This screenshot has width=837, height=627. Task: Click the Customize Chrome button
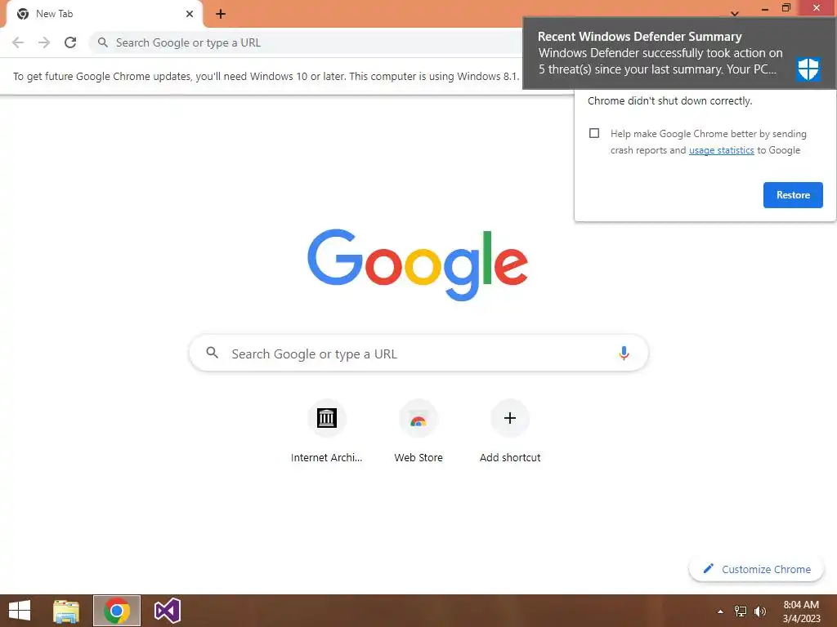tap(757, 569)
